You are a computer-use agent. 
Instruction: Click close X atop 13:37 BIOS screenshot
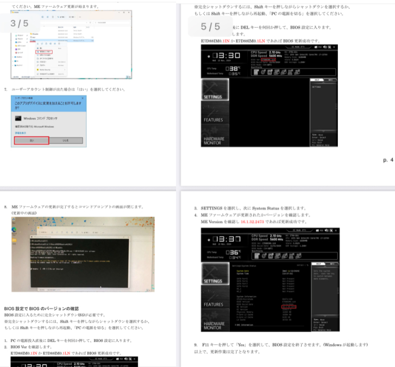[x=336, y=230]
